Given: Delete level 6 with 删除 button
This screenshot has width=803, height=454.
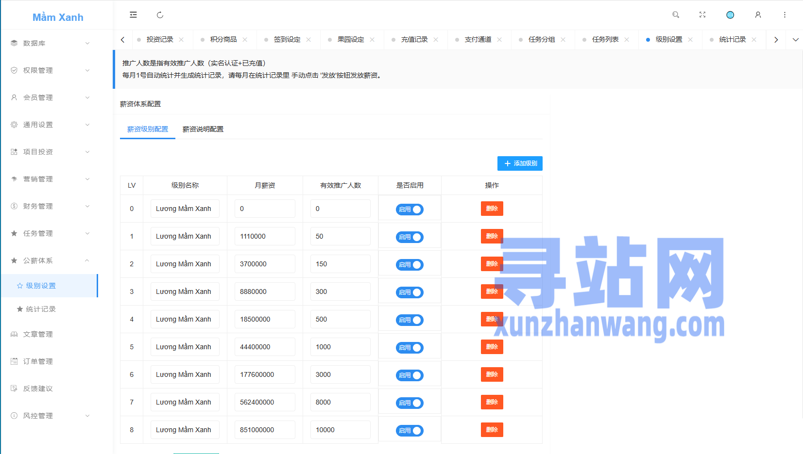Looking at the screenshot, I should click(x=492, y=374).
